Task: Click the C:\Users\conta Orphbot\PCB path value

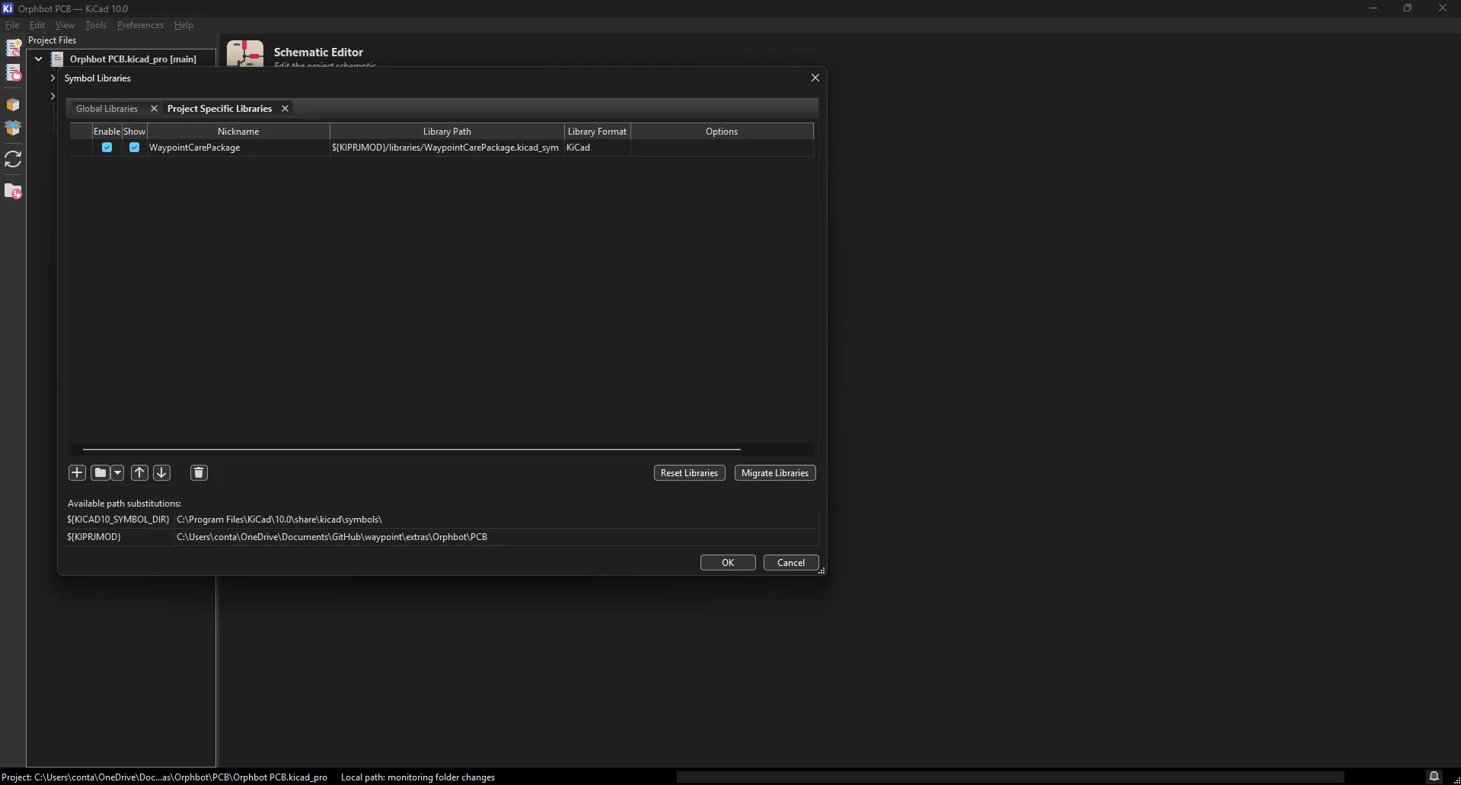Action: tap(332, 537)
